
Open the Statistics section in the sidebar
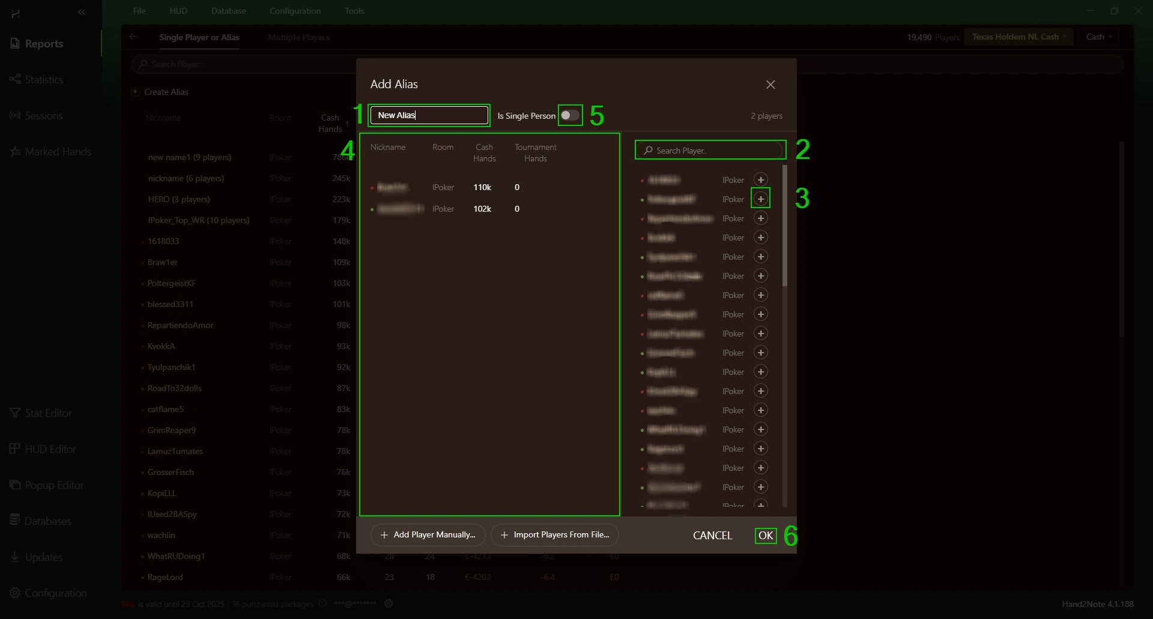43,80
